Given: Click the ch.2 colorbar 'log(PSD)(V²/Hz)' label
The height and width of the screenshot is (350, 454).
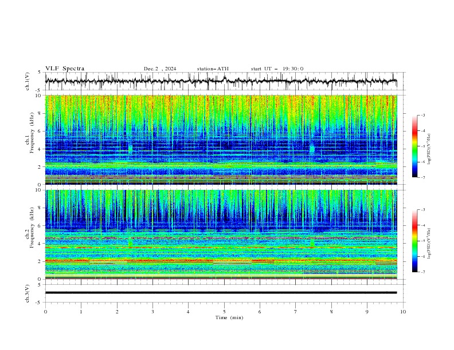Looking at the screenshot, I should (x=429, y=244).
